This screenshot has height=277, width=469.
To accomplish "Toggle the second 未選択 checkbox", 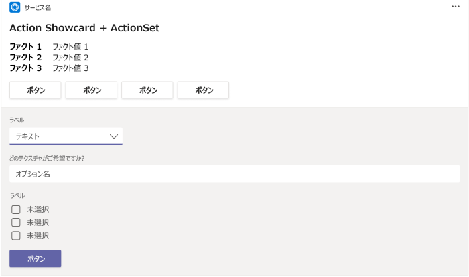I will pos(16,223).
